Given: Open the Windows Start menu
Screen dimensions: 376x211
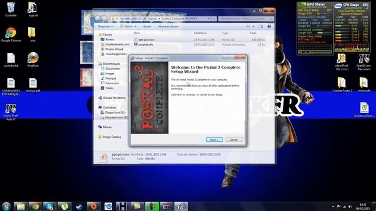Looking at the screenshot, I should point(6,206).
